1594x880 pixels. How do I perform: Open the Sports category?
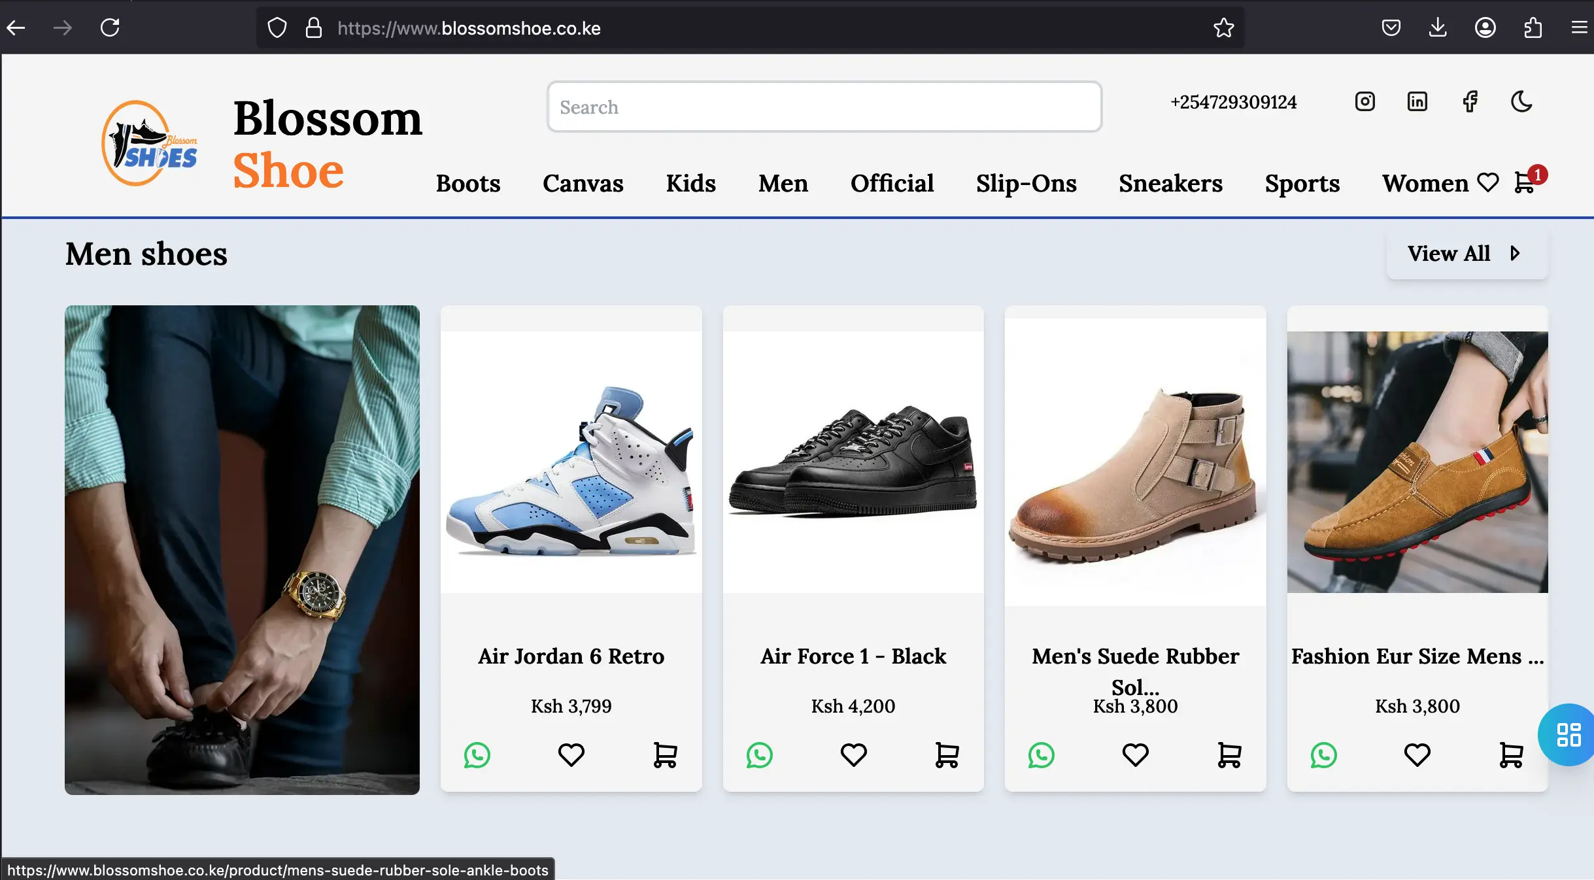(x=1302, y=184)
